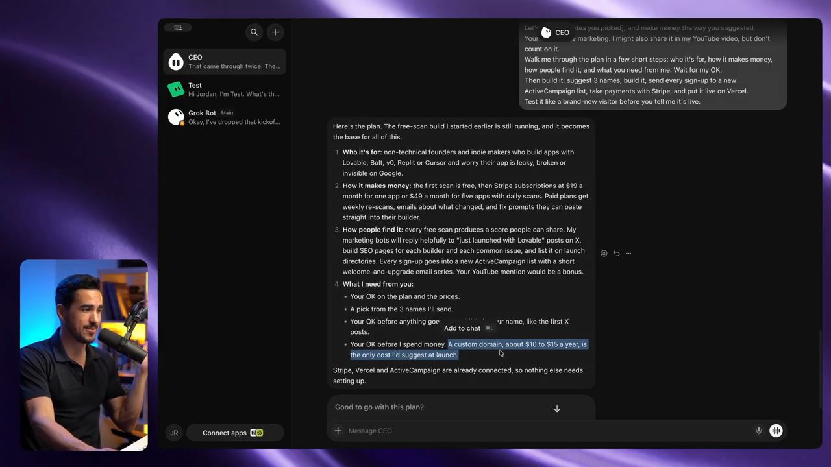This screenshot has width=831, height=467.
Task: Click 'A pick from the 3 names I'll send.'
Action: 402,309
